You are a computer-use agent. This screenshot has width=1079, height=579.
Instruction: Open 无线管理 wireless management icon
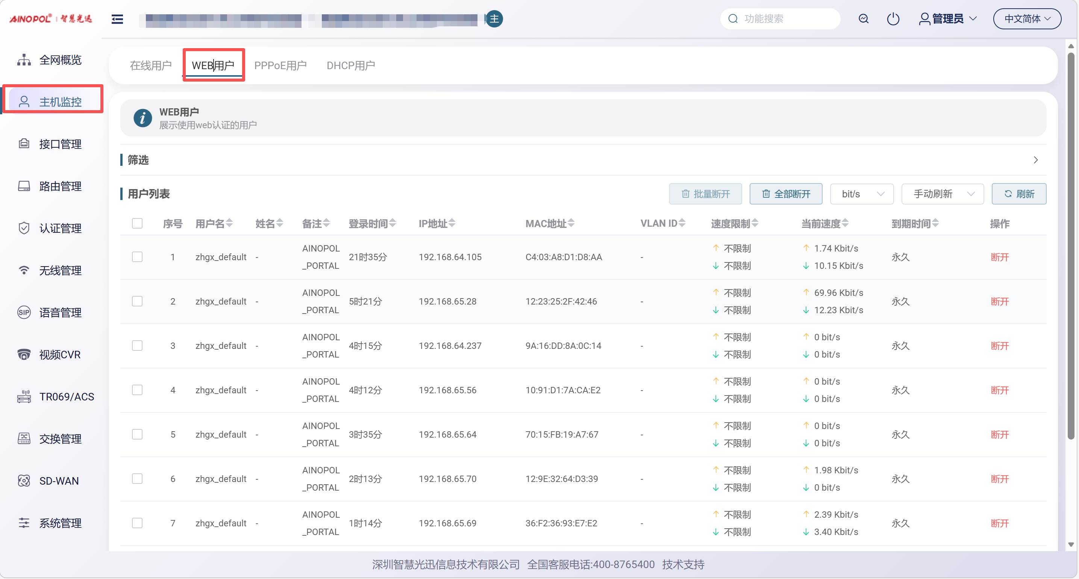[24, 270]
